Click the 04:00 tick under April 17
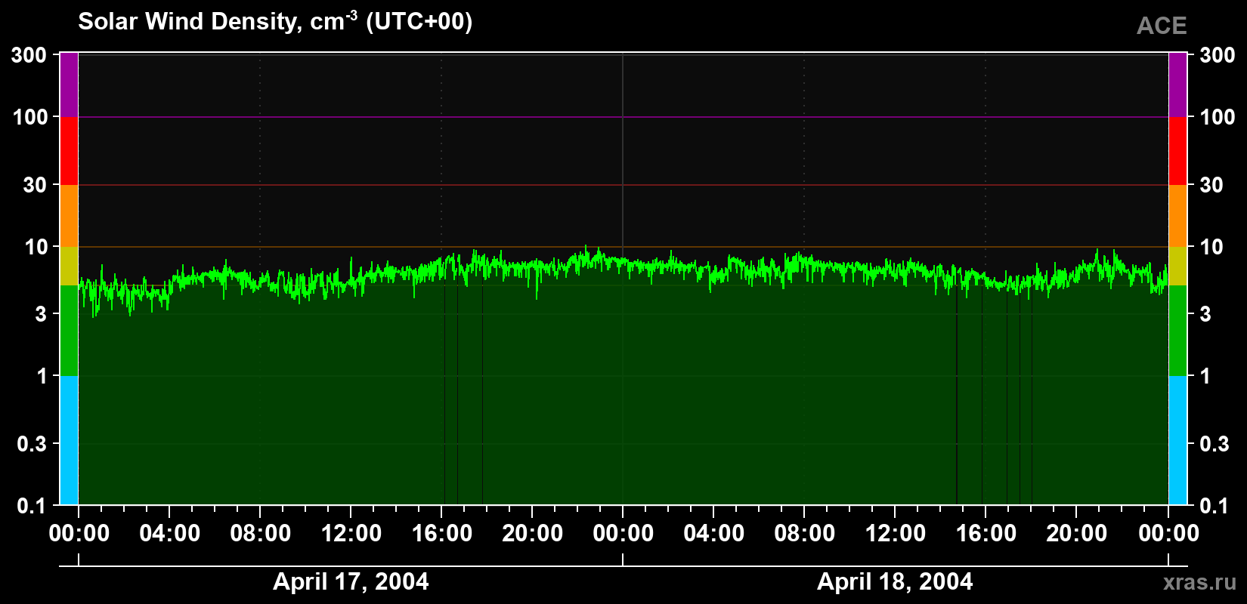The width and height of the screenshot is (1247, 604). point(169,533)
